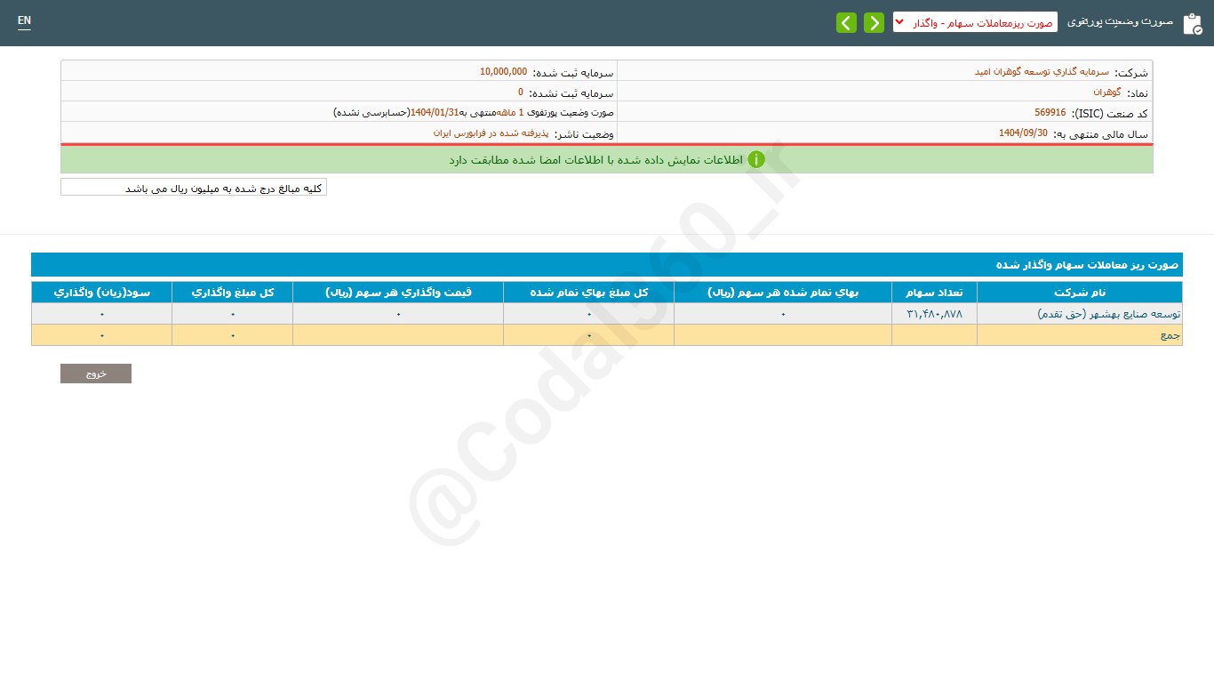Click the جمع total row label

pos(1169,335)
